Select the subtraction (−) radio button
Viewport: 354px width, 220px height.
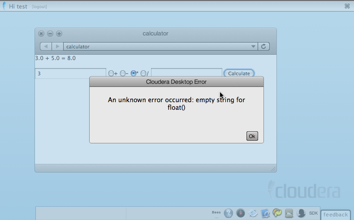tap(122, 73)
